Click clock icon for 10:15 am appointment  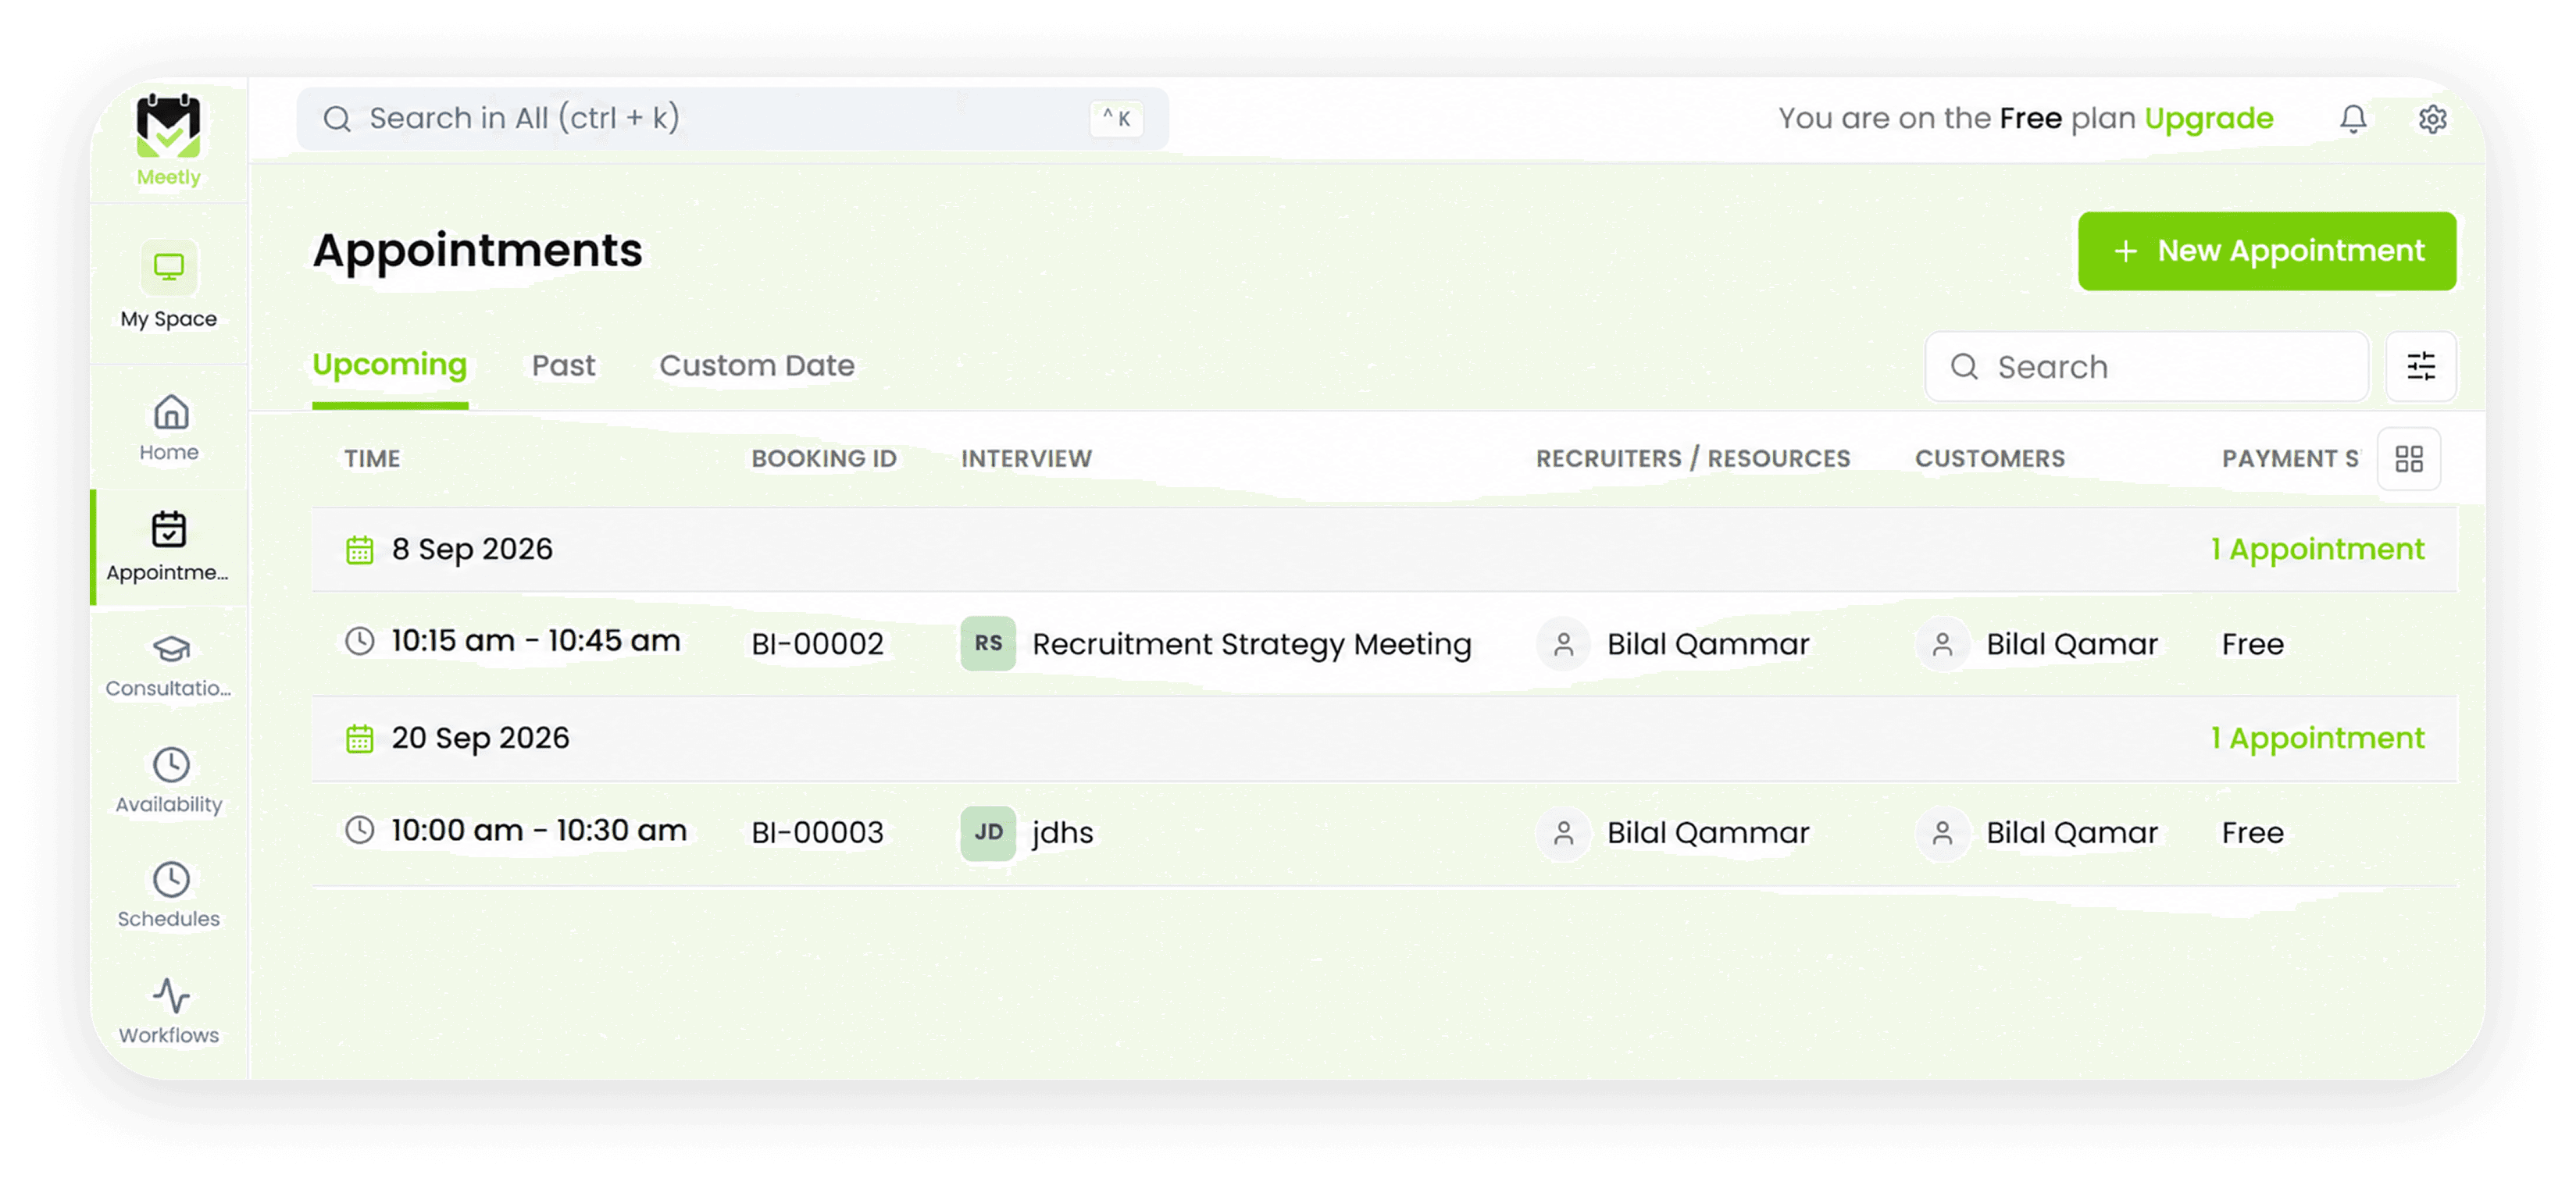359,640
